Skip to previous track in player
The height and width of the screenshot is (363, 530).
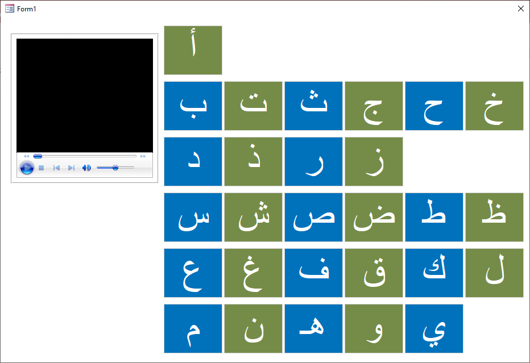56,168
